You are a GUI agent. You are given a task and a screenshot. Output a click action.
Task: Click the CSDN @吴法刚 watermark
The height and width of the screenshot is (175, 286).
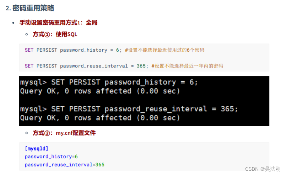tap(263, 169)
